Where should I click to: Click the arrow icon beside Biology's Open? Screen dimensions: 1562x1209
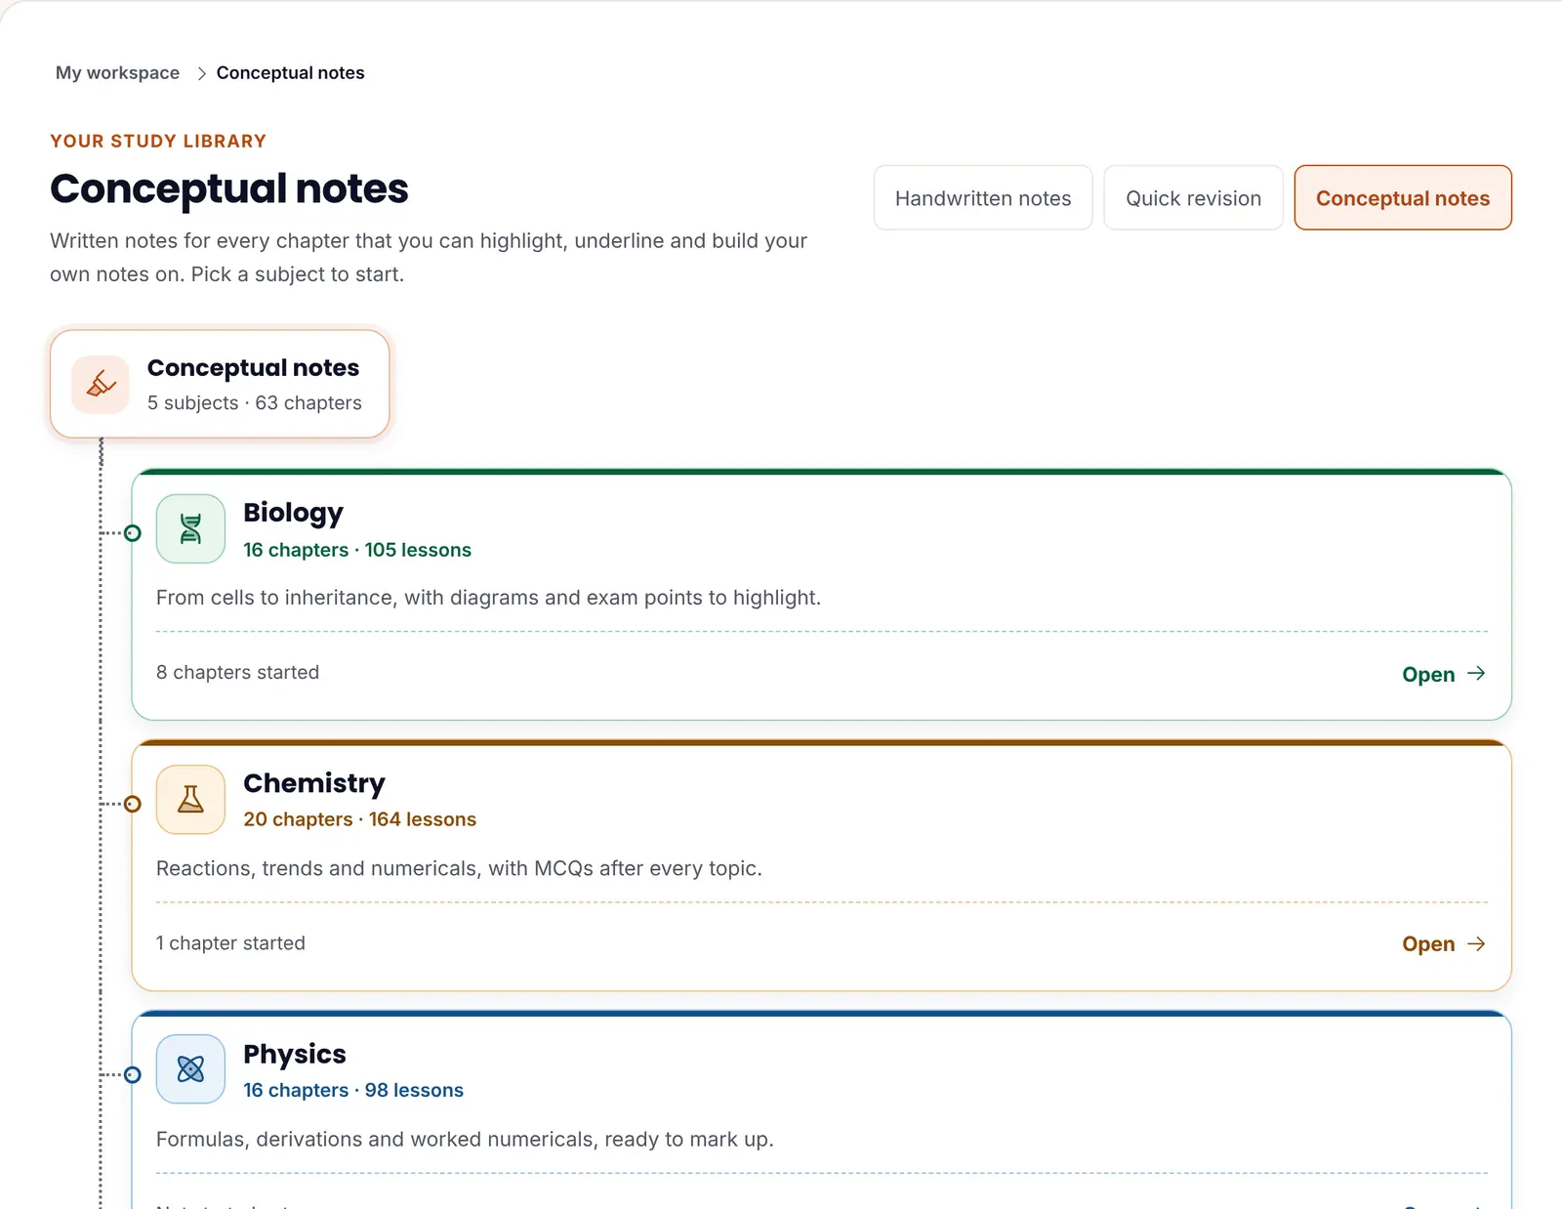(1476, 674)
